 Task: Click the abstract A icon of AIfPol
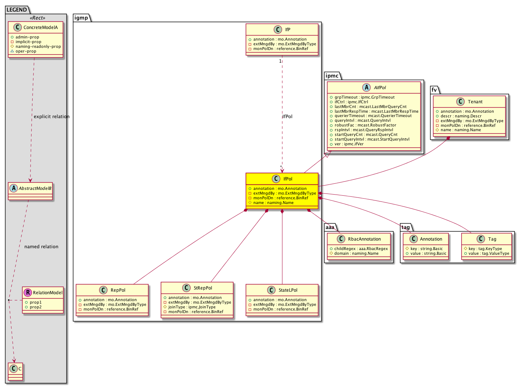tap(366, 87)
